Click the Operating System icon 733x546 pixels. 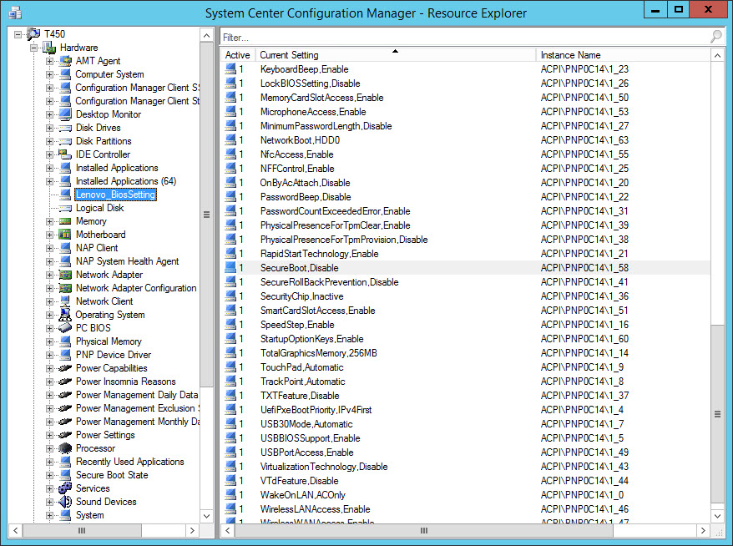pyautogui.click(x=65, y=315)
